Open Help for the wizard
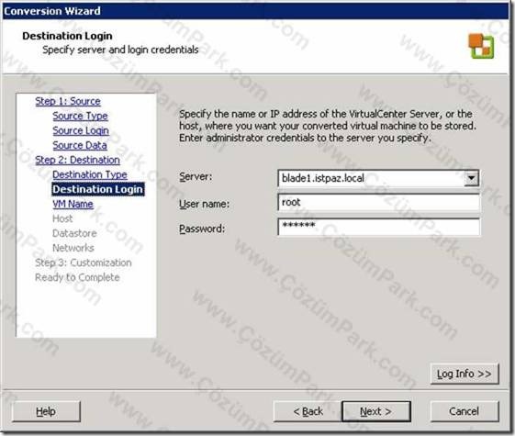Image resolution: width=515 pixels, height=436 pixels. tap(46, 411)
